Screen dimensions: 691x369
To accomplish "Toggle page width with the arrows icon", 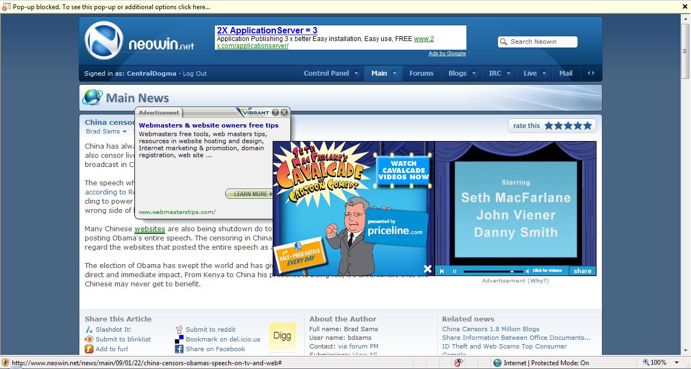I will pos(591,73).
